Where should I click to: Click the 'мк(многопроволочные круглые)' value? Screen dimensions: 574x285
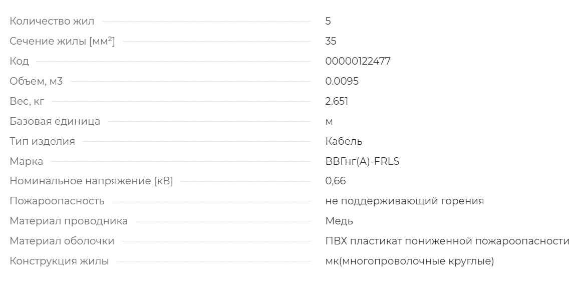410,261
